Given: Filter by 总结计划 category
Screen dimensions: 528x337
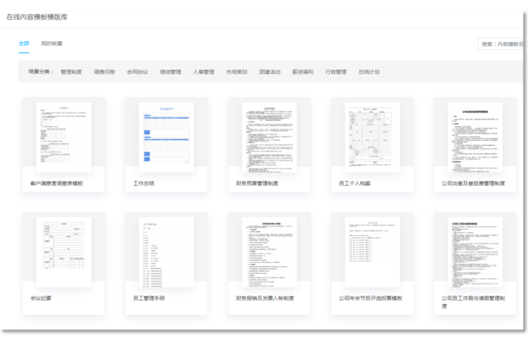Looking at the screenshot, I should (368, 71).
